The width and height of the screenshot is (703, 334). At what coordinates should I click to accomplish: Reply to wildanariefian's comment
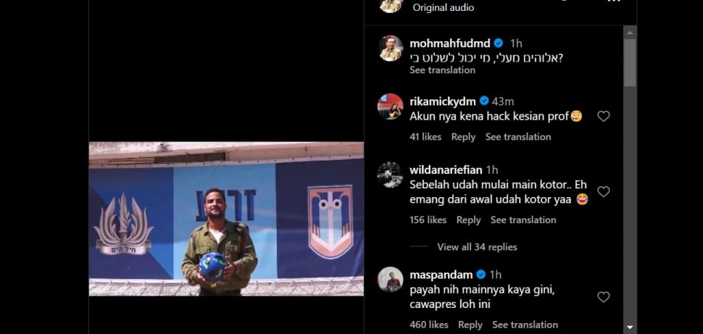click(468, 220)
